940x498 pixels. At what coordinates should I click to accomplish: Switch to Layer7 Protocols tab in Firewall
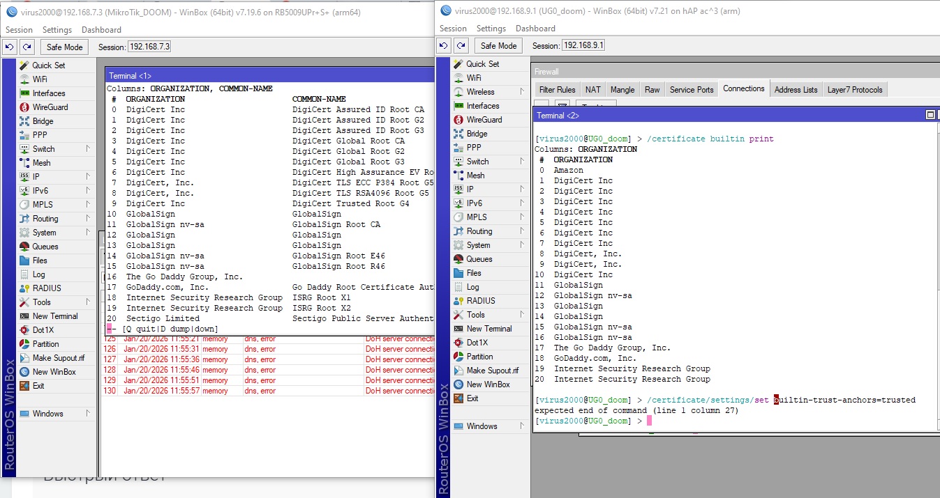(x=855, y=90)
